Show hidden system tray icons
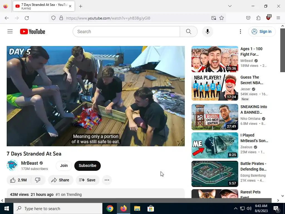 coord(235,208)
